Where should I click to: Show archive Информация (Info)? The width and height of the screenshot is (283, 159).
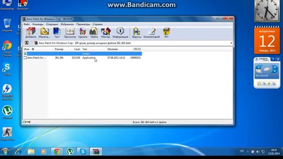(120, 33)
